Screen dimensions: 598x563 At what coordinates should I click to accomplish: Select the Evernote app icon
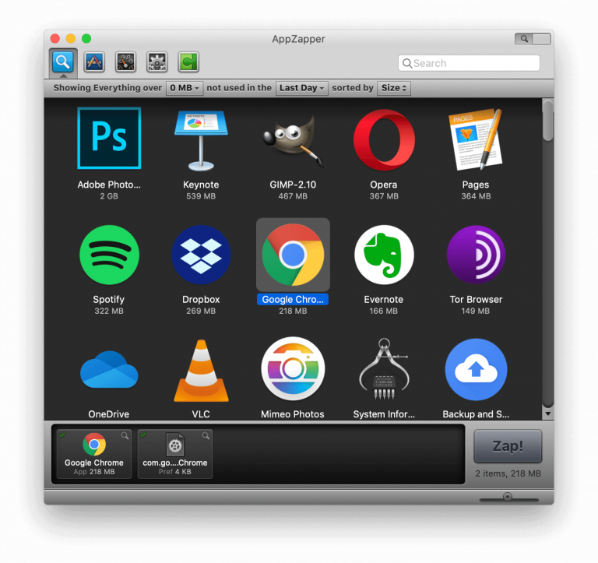click(384, 255)
